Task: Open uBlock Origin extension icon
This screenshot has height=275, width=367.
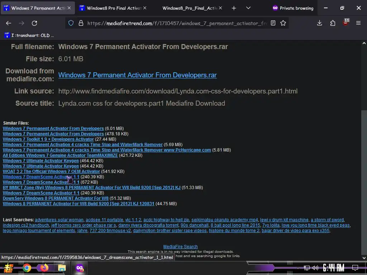Action: pyautogui.click(x=346, y=23)
